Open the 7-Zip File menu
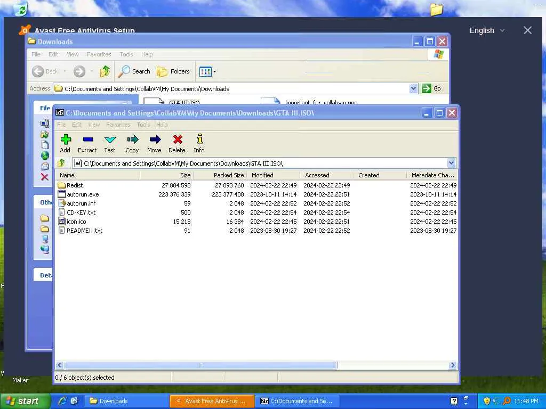This screenshot has height=409, width=546. click(61, 125)
